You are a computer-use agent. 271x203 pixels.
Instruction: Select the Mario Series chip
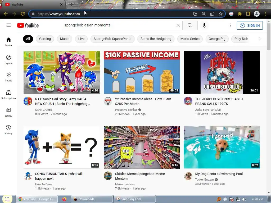[x=190, y=39]
